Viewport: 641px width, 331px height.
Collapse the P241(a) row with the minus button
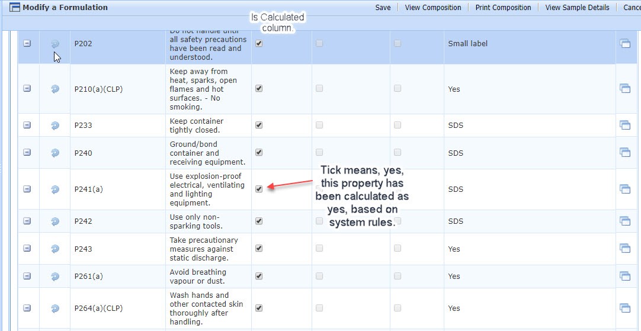27,189
